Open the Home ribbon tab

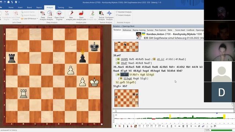11,7
